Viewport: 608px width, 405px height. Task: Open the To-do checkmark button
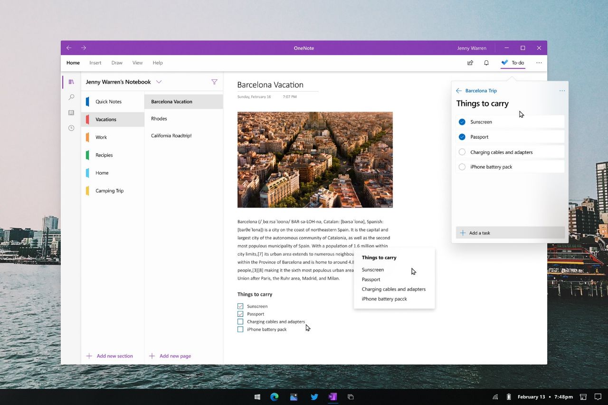tap(513, 63)
